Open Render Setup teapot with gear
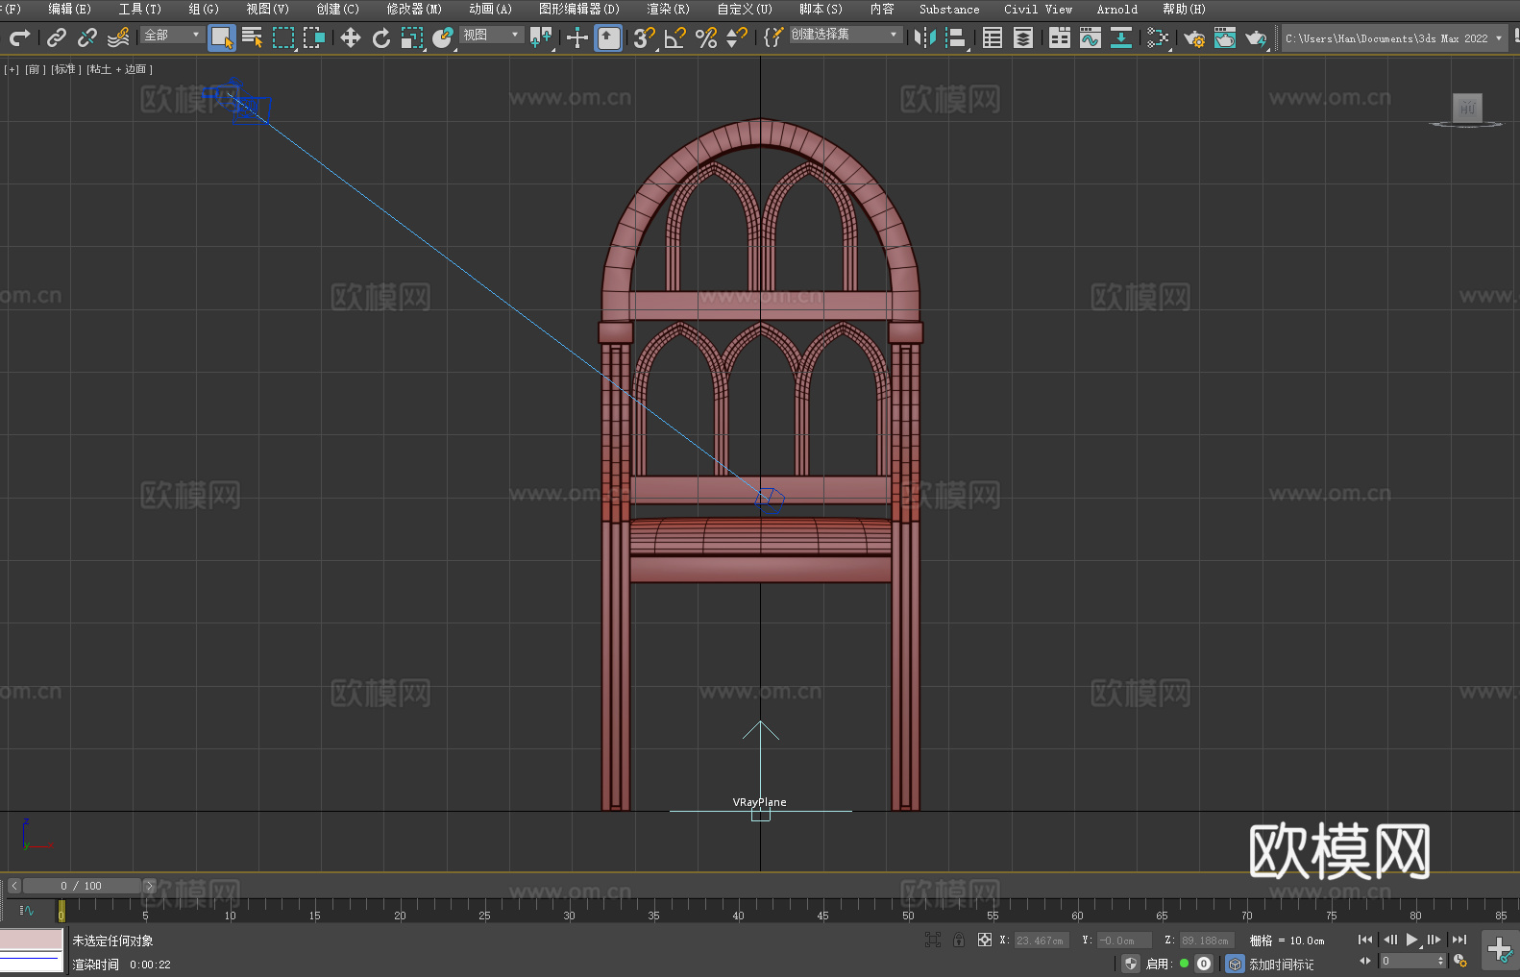 (x=1194, y=37)
